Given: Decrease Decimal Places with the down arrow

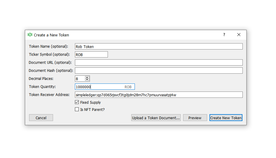Looking at the screenshot, I should (x=87, y=80).
